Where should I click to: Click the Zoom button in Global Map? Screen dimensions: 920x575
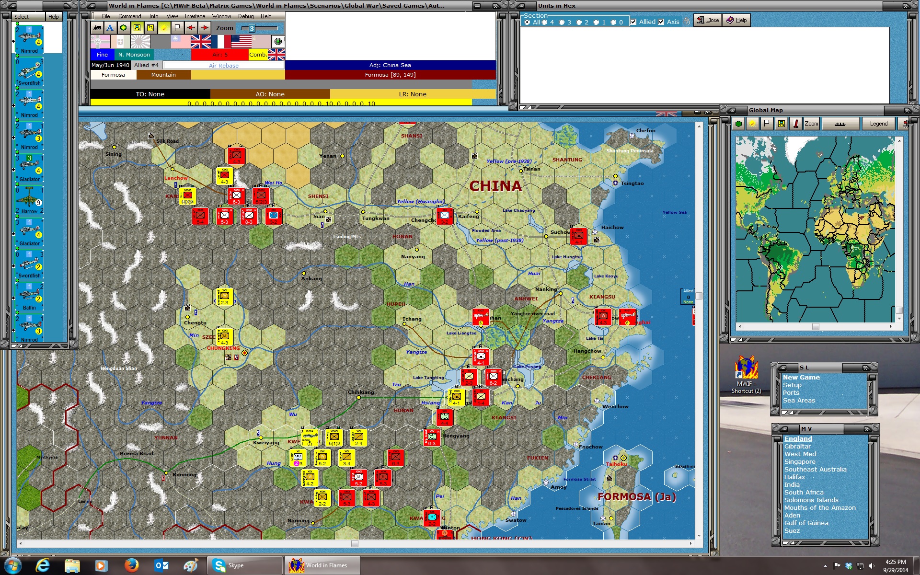pyautogui.click(x=811, y=124)
